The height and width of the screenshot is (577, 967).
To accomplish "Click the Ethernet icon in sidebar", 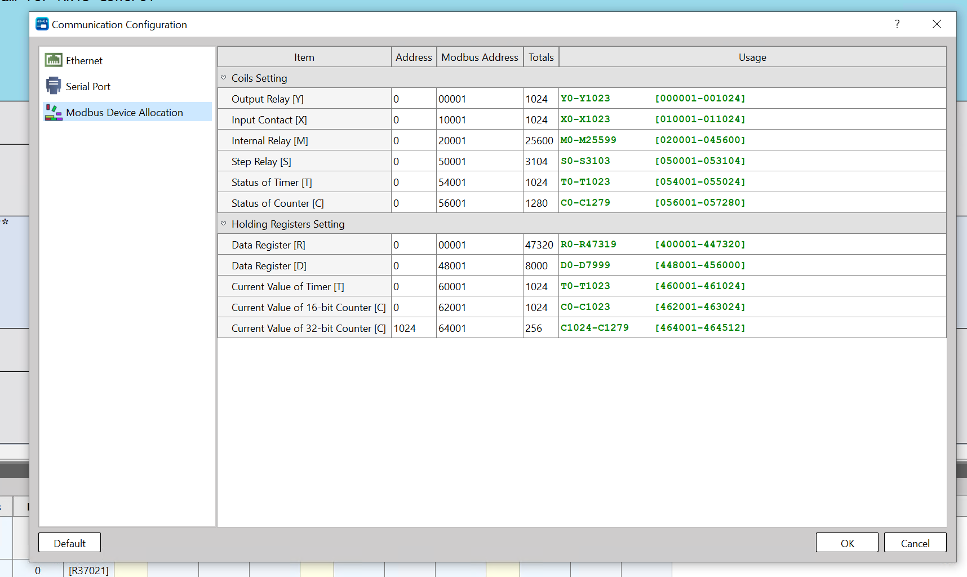I will coord(54,60).
